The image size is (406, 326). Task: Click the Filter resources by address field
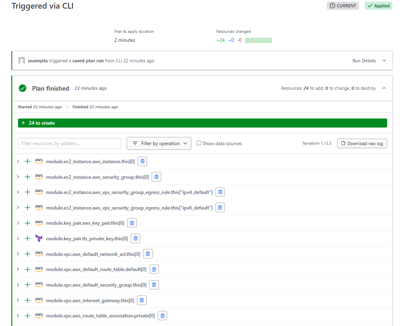coord(70,144)
